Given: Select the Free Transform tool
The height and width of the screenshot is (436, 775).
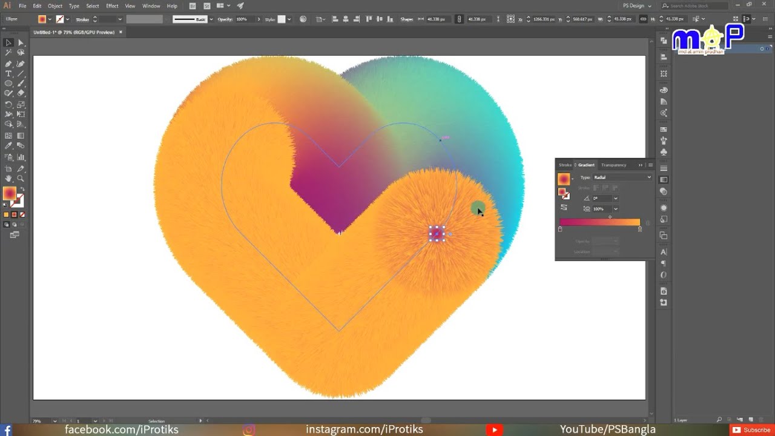Looking at the screenshot, I should [21, 114].
